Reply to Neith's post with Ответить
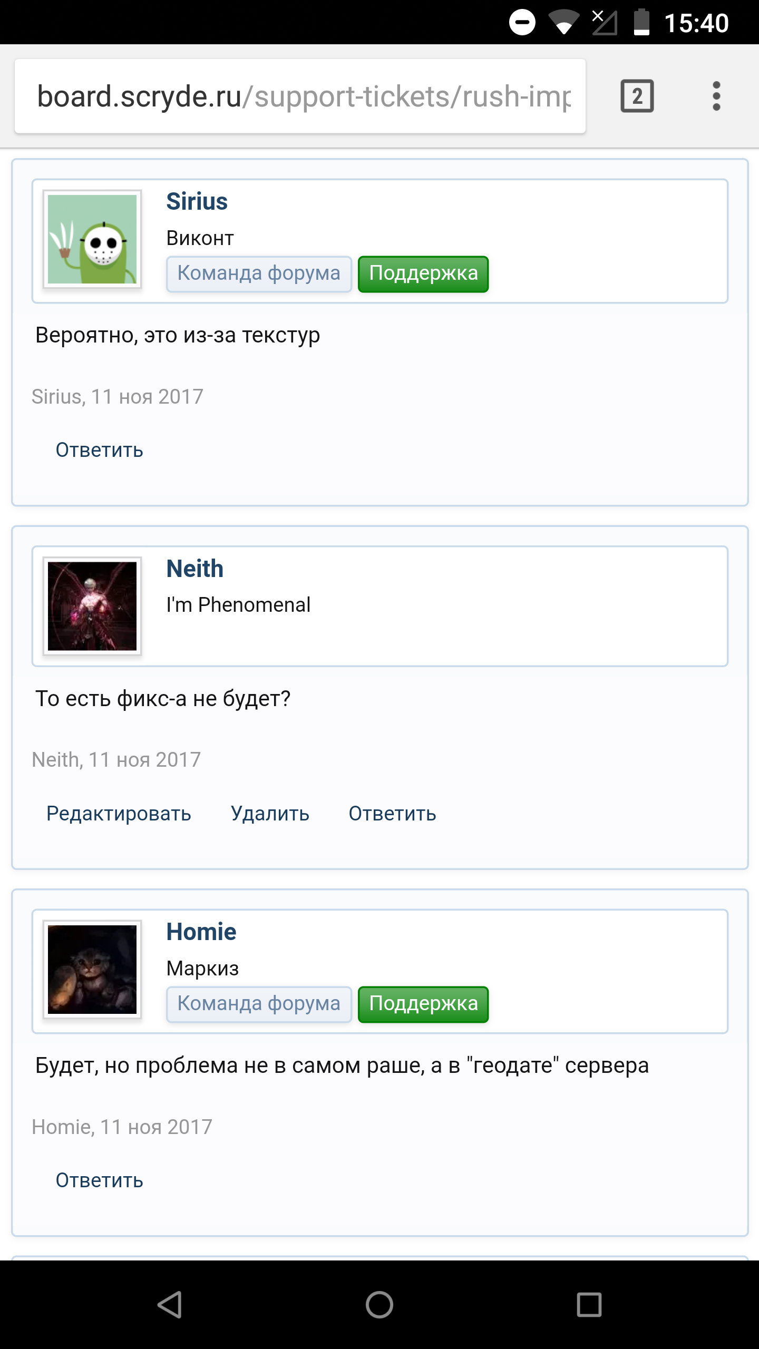 pos(392,814)
